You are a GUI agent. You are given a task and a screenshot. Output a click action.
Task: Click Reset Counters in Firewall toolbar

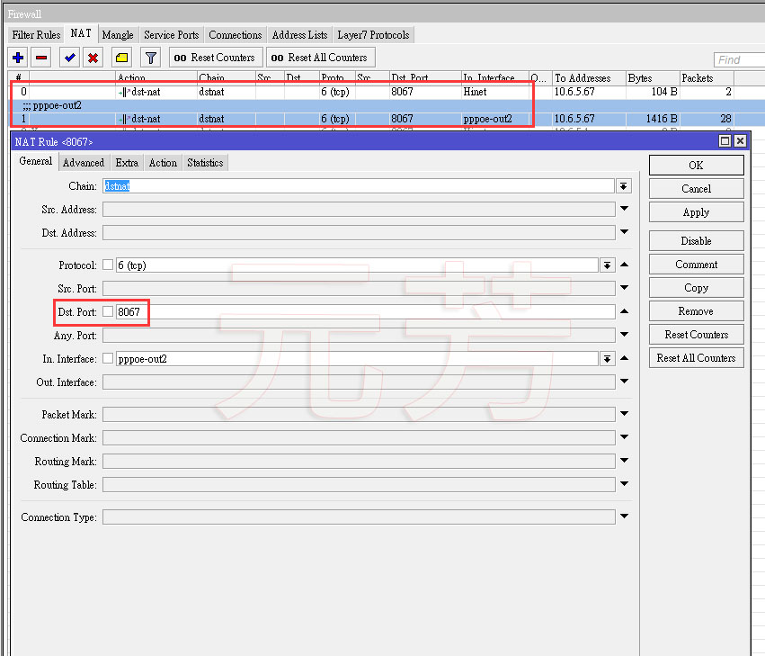tap(216, 58)
